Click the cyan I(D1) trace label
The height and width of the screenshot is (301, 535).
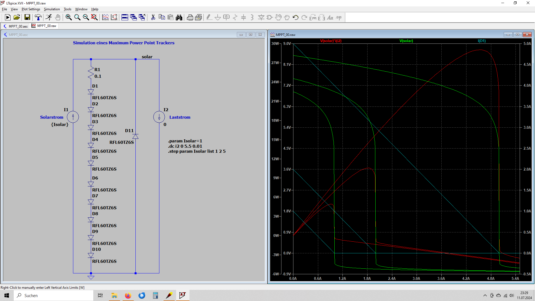[481, 41]
